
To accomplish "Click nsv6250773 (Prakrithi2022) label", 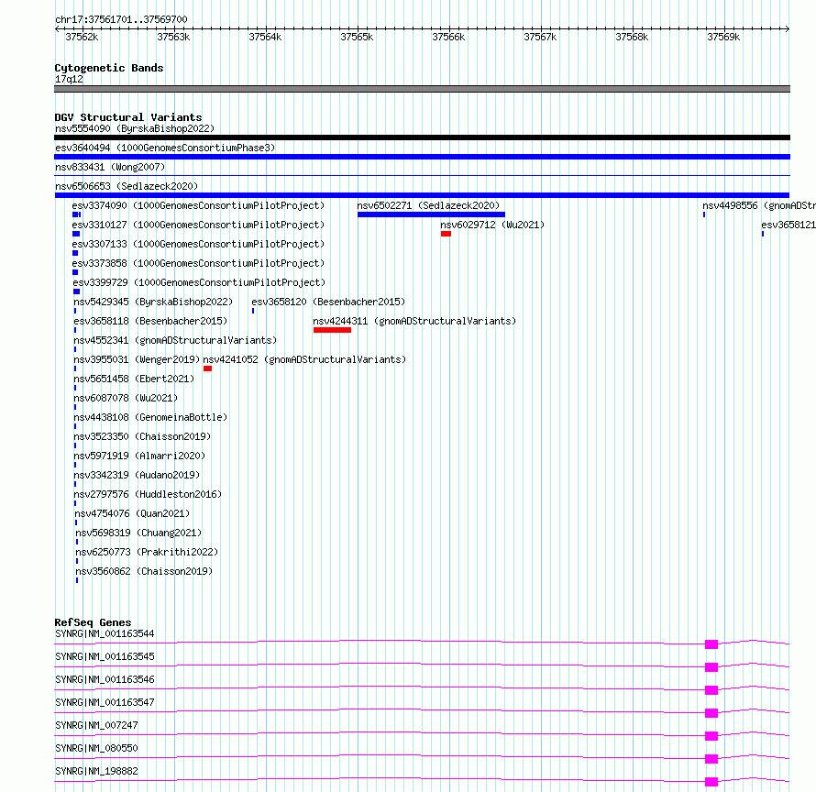I will coord(148,552).
